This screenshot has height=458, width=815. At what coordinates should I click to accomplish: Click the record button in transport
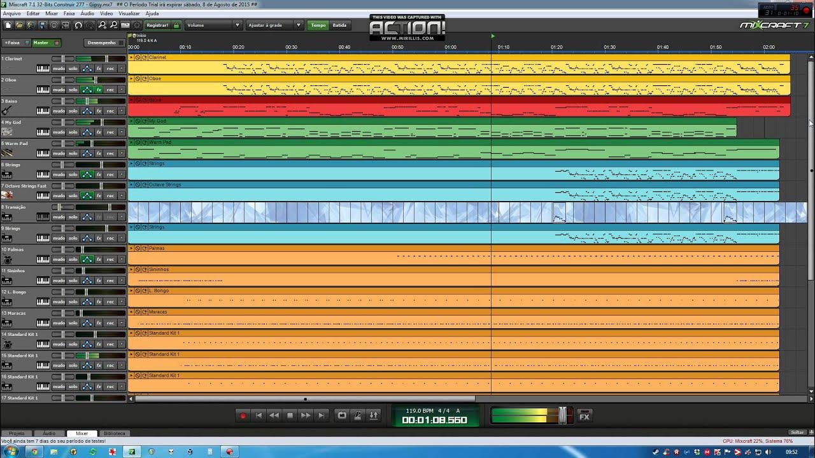(243, 415)
